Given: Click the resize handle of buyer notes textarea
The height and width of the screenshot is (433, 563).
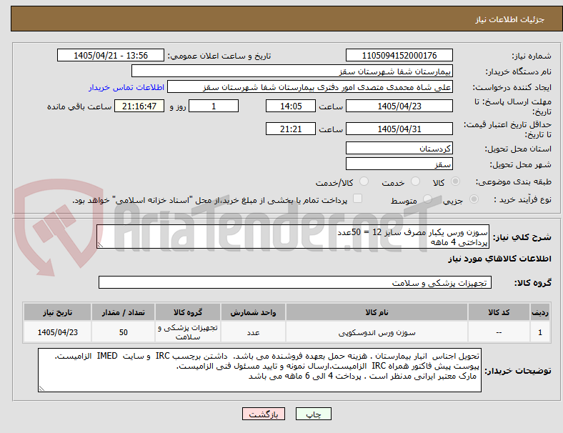Looking at the screenshot, I should (x=41, y=389).
